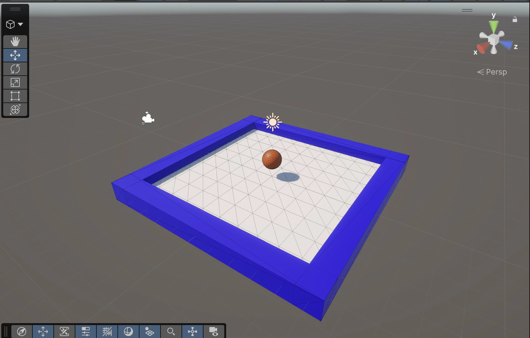Viewport: 530px width, 338px height.
Task: Select the directional light sun gizmo
Action: 273,122
